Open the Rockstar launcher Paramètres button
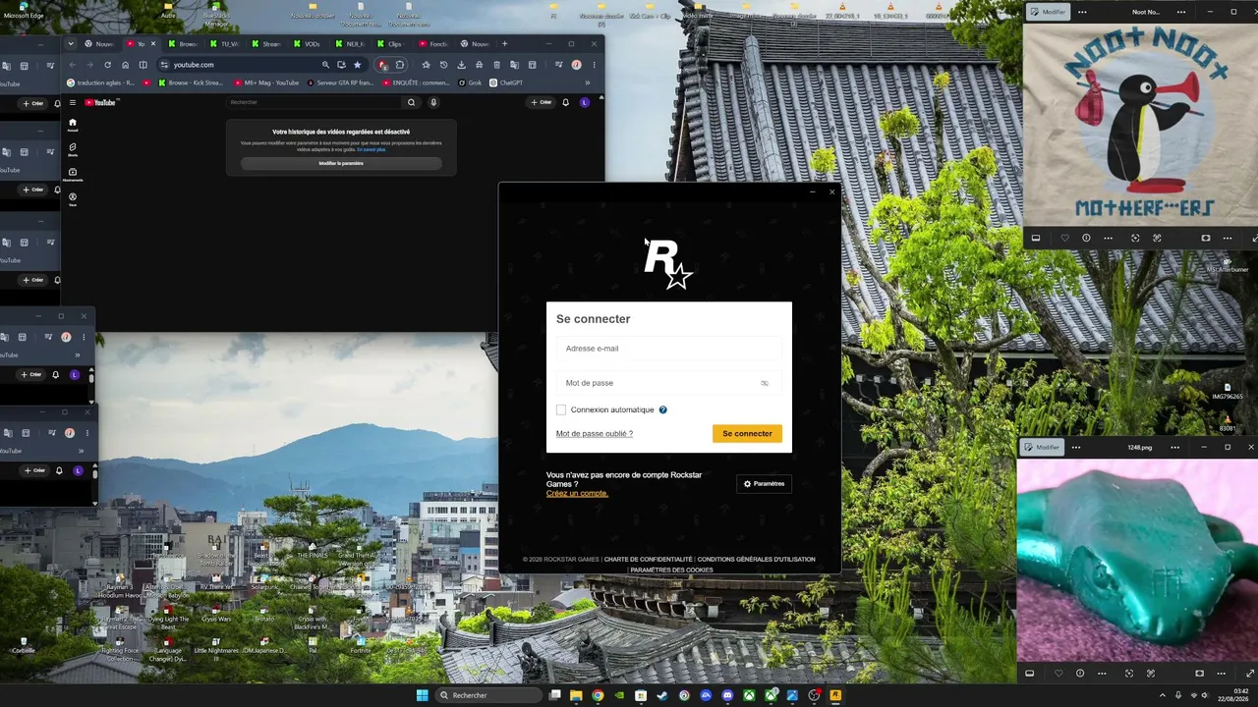Screen dimensions: 1258x707 point(764,483)
